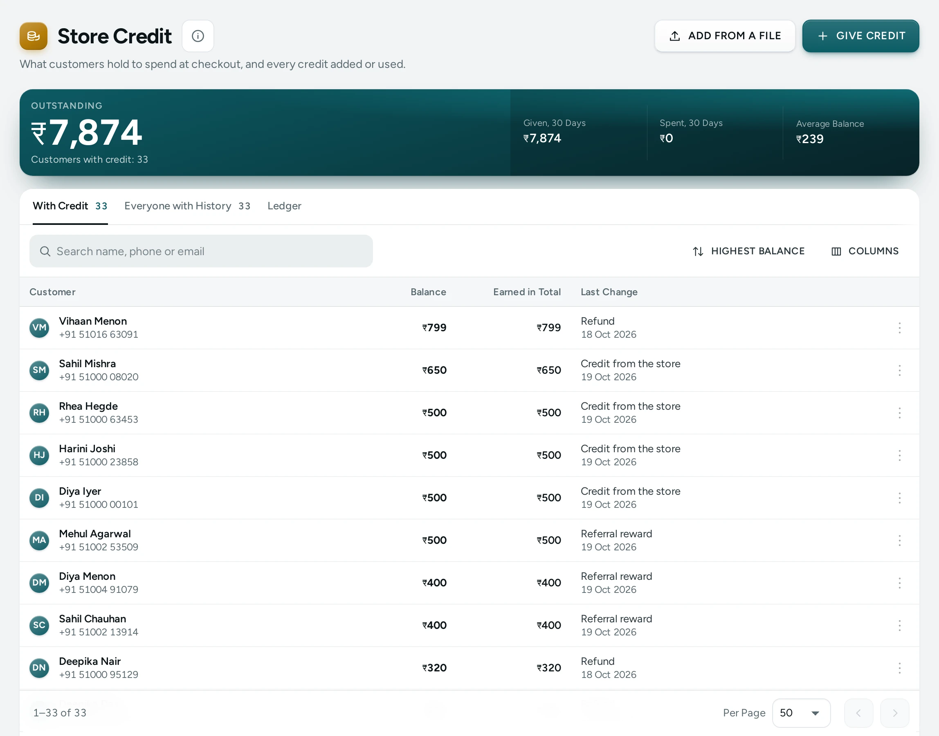This screenshot has height=736, width=939.
Task: Open row menu for Mehul Agarwal
Action: click(x=899, y=541)
